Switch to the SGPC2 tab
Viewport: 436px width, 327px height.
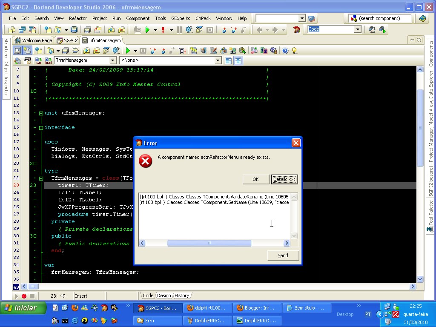[x=67, y=40]
